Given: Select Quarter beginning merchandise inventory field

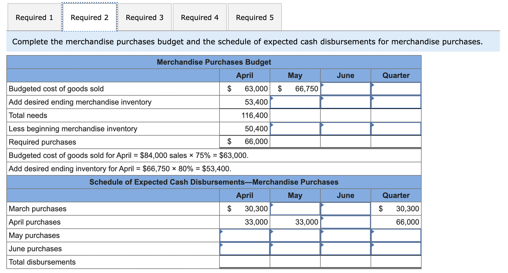Looking at the screenshot, I should [396, 129].
